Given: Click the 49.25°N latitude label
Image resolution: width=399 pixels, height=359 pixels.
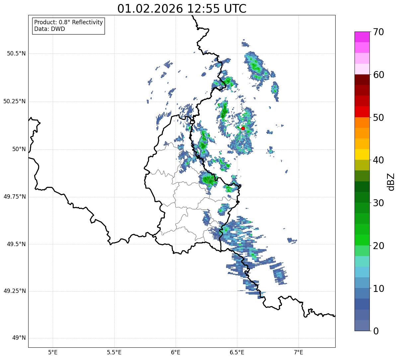Looking at the screenshot, I should (x=15, y=291).
